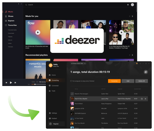Viewport: 154px width, 131px height.
Task: Click the Sidify track list scrollbar
Action: [151, 99]
